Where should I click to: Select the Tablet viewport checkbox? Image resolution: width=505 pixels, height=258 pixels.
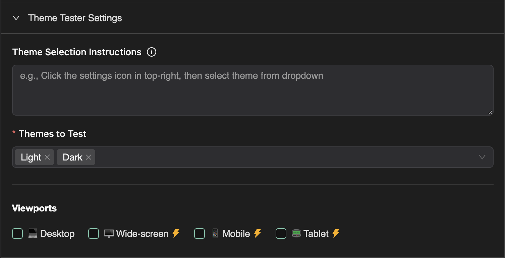[281, 234]
